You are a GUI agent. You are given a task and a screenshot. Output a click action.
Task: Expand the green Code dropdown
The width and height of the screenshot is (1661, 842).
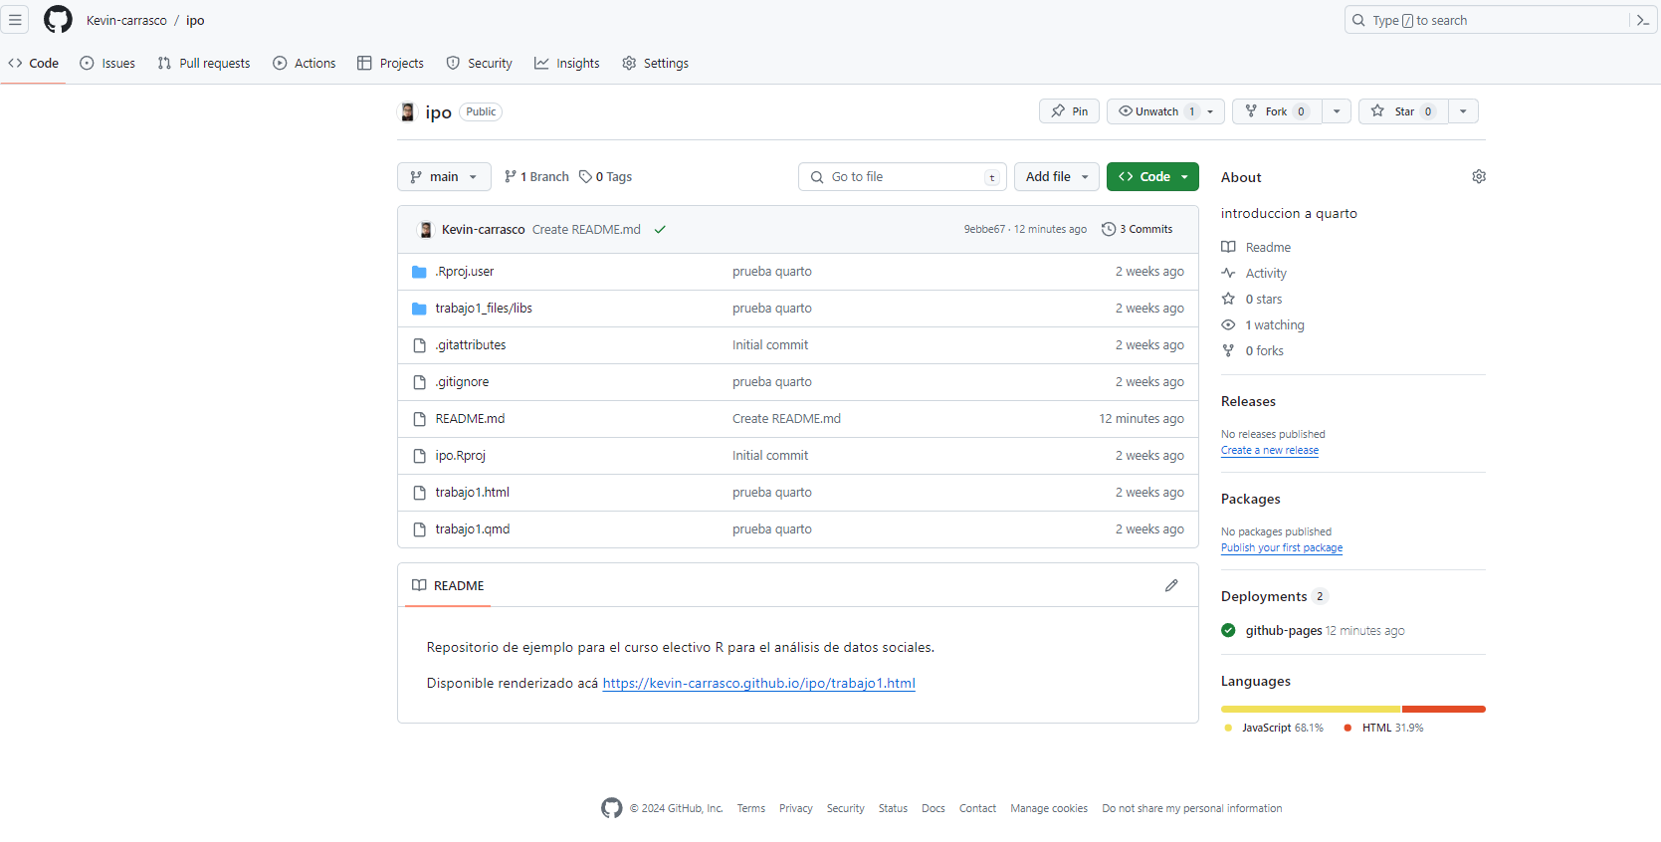(x=1152, y=177)
